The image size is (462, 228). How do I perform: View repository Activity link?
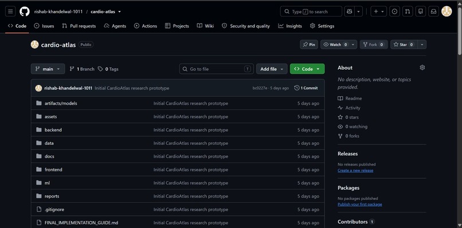pyautogui.click(x=349, y=108)
